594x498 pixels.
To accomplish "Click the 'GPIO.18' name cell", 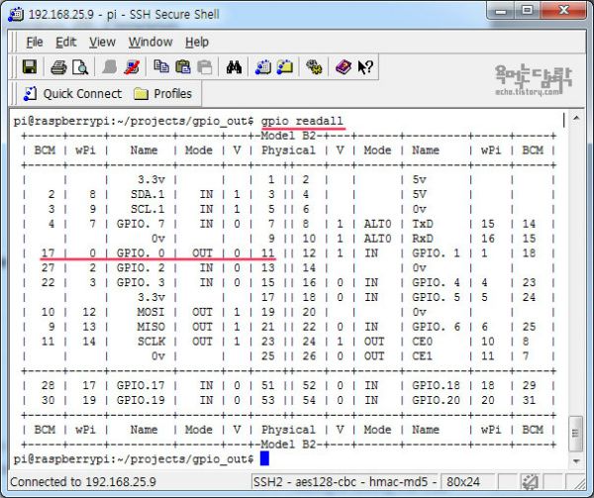I will tap(436, 385).
